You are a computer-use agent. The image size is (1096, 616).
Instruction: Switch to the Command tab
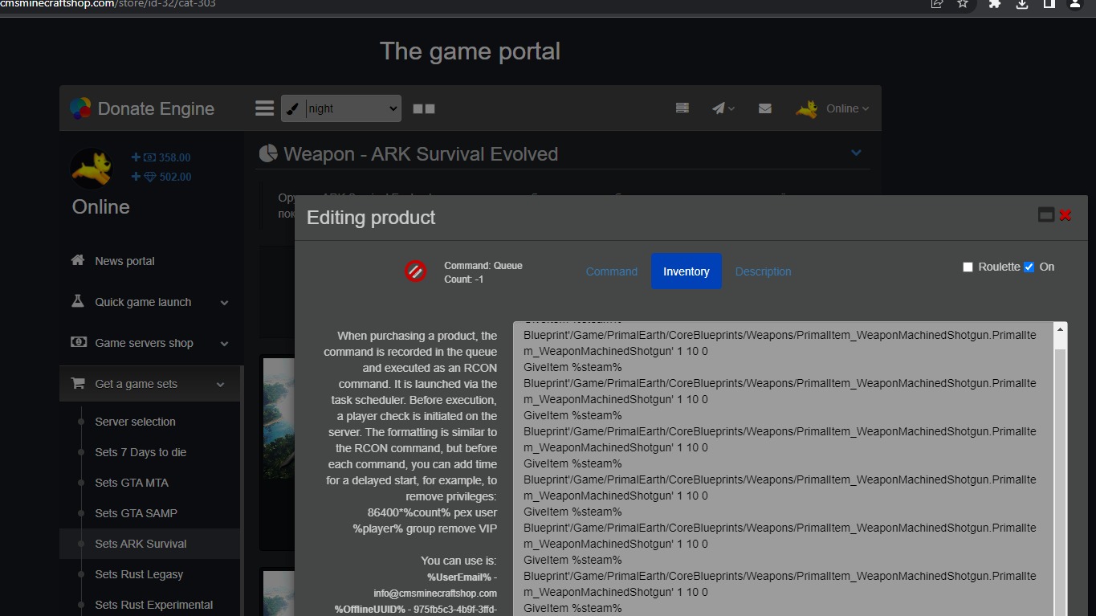coord(611,271)
